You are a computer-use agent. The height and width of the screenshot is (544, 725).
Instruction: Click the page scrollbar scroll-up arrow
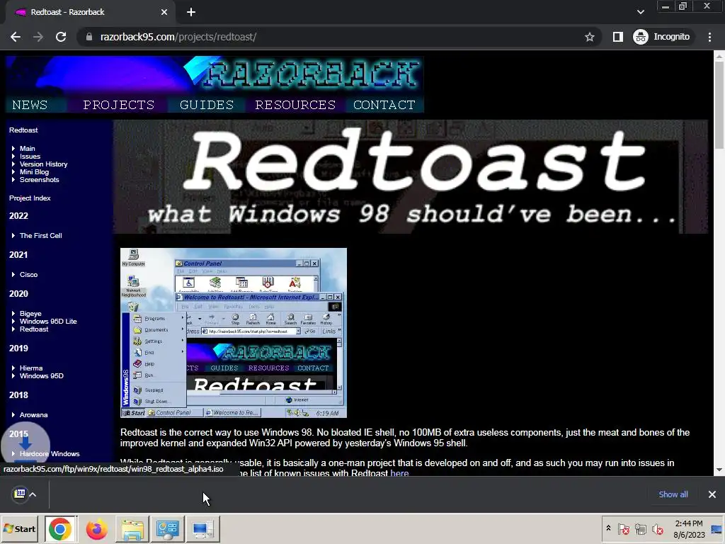pyautogui.click(x=719, y=57)
